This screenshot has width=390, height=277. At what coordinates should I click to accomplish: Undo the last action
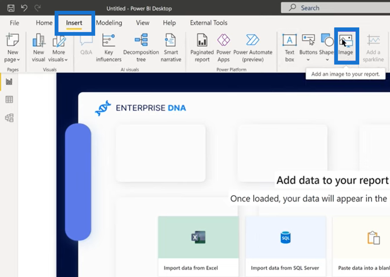click(24, 8)
